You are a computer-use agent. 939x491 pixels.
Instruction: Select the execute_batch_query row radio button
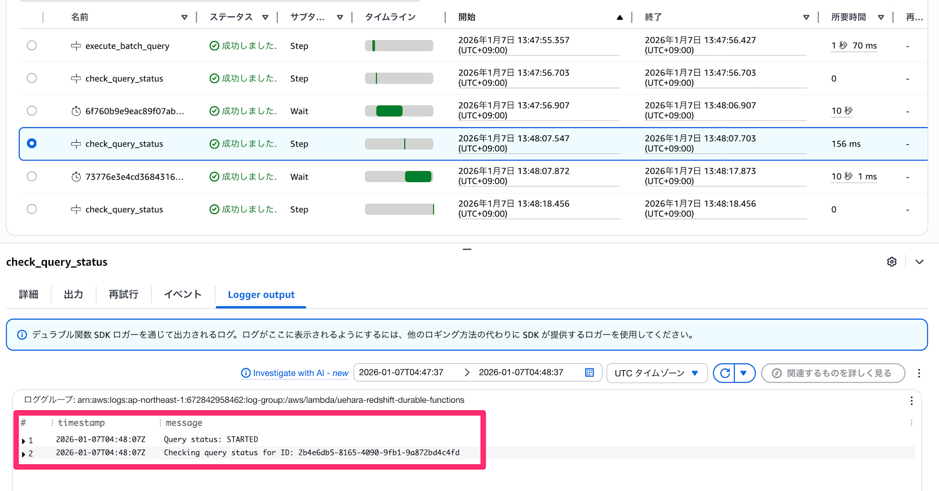pyautogui.click(x=31, y=46)
